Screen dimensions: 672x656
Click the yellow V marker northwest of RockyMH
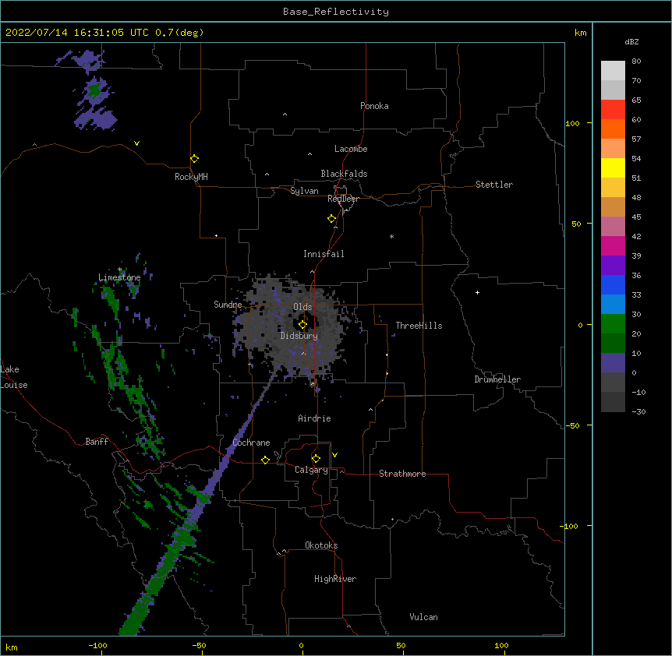[x=136, y=143]
